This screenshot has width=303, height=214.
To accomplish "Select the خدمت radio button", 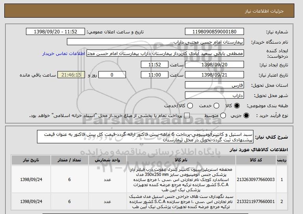I will 216,106.
